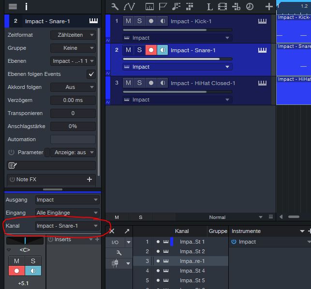Open Note FX add plus icon
Viewport: 311px width, 289px height.
(89, 179)
